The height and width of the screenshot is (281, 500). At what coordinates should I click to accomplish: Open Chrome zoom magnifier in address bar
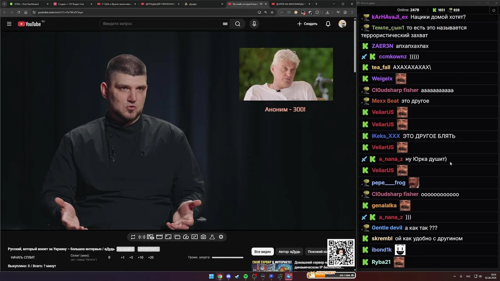(x=266, y=12)
